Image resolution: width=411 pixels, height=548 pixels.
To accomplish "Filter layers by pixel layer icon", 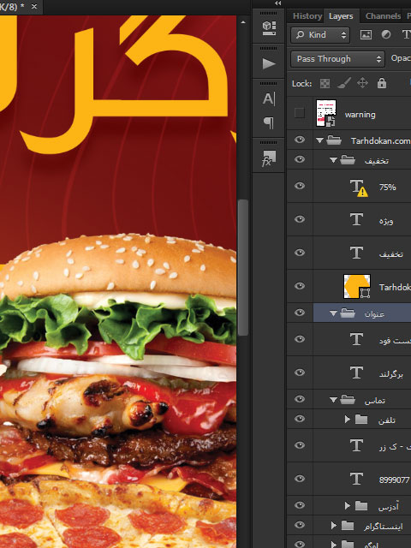I will point(366,34).
